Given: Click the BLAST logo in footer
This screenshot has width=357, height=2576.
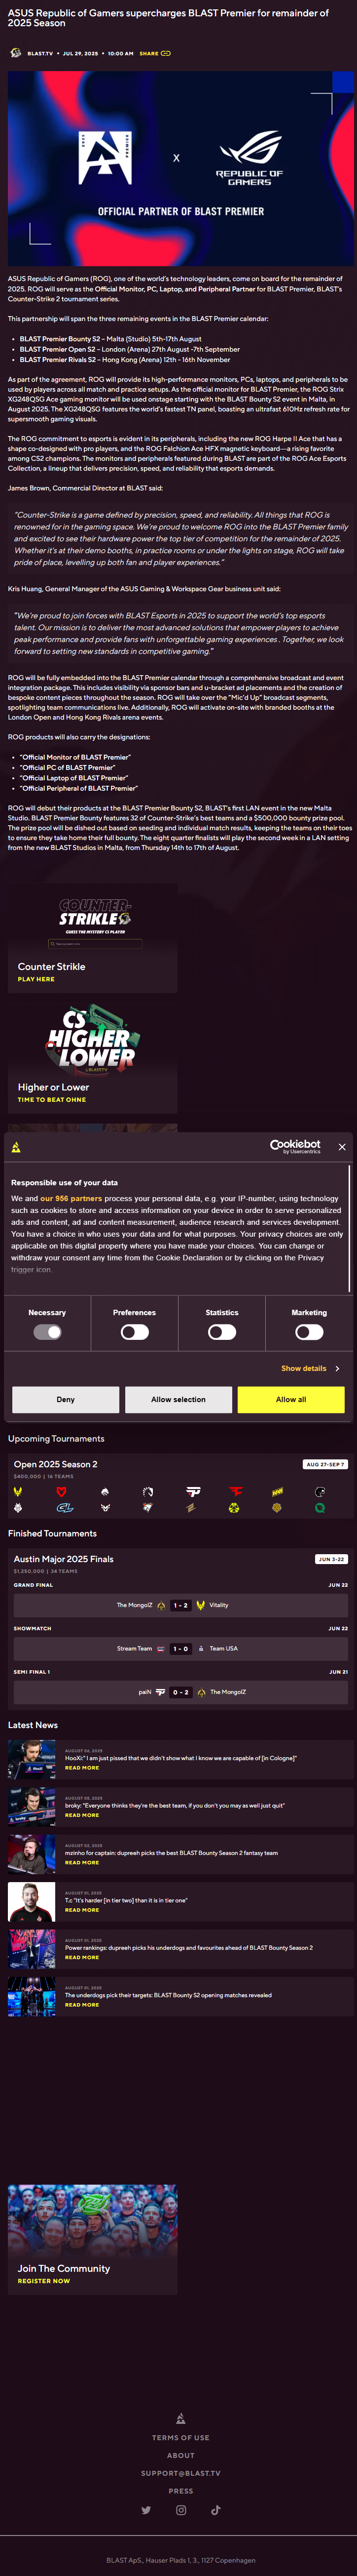Looking at the screenshot, I should (180, 2418).
